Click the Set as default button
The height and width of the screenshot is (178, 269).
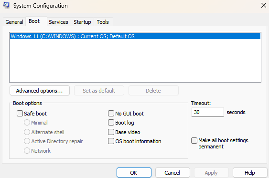point(99,91)
